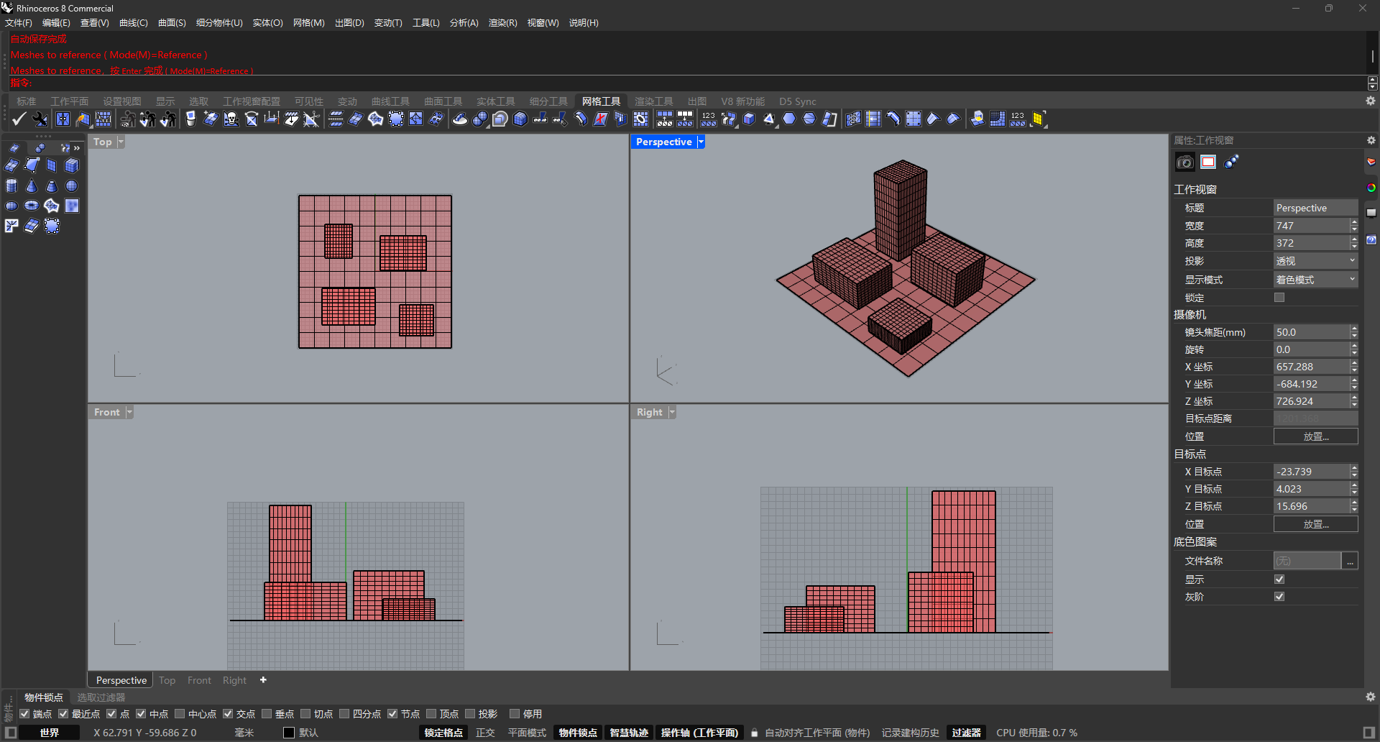
Task: Click the mesh bucket icon in toolbar
Action: 190,119
